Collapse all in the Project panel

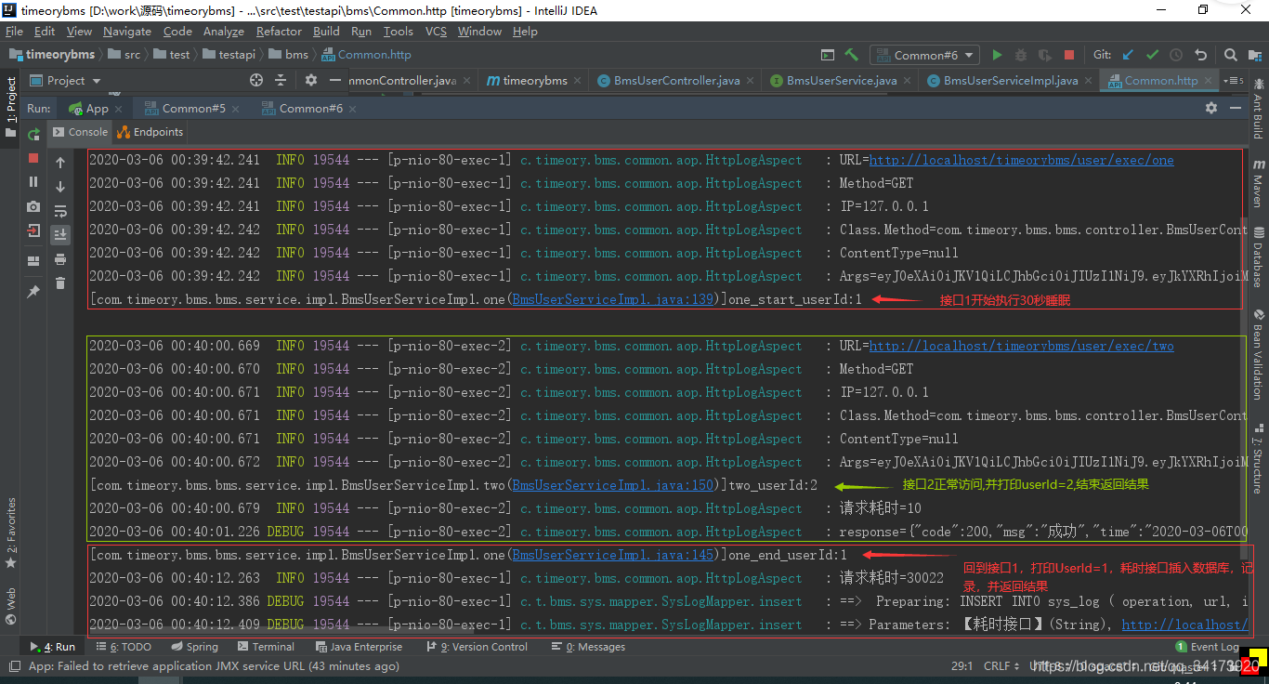pos(282,81)
